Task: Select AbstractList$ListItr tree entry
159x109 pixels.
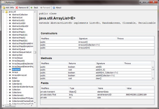Action: click(20, 26)
